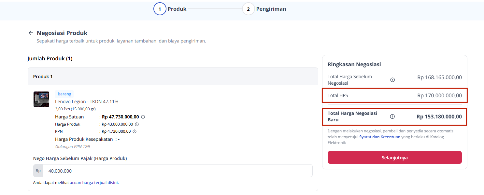Viewport: 484px width, 195px height.
Task: Click the Barang category tag
Action: point(64,94)
